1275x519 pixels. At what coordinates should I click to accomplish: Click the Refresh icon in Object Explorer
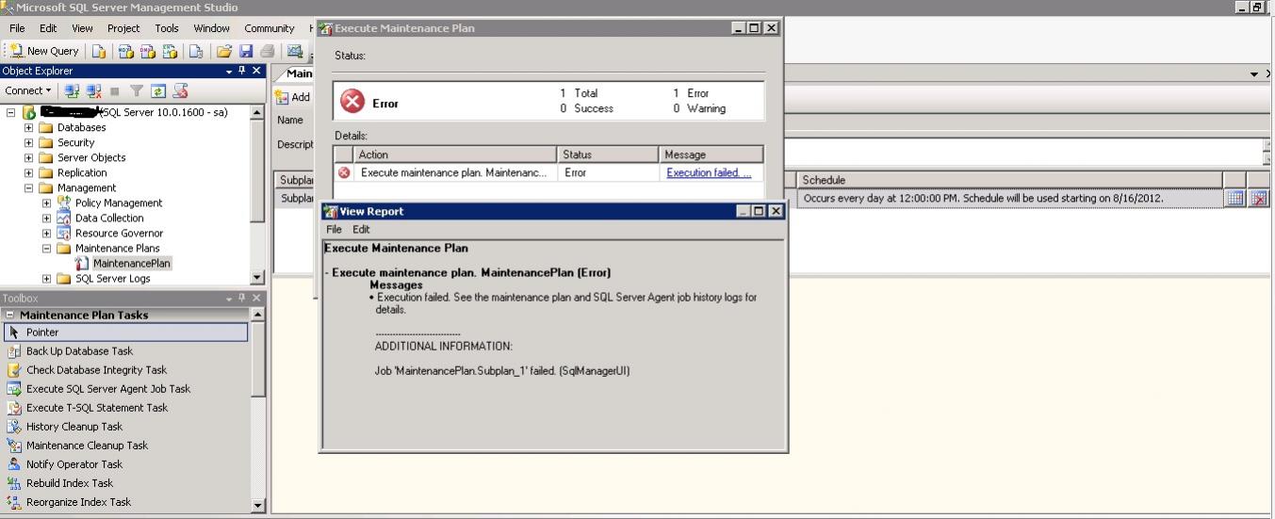tap(158, 91)
